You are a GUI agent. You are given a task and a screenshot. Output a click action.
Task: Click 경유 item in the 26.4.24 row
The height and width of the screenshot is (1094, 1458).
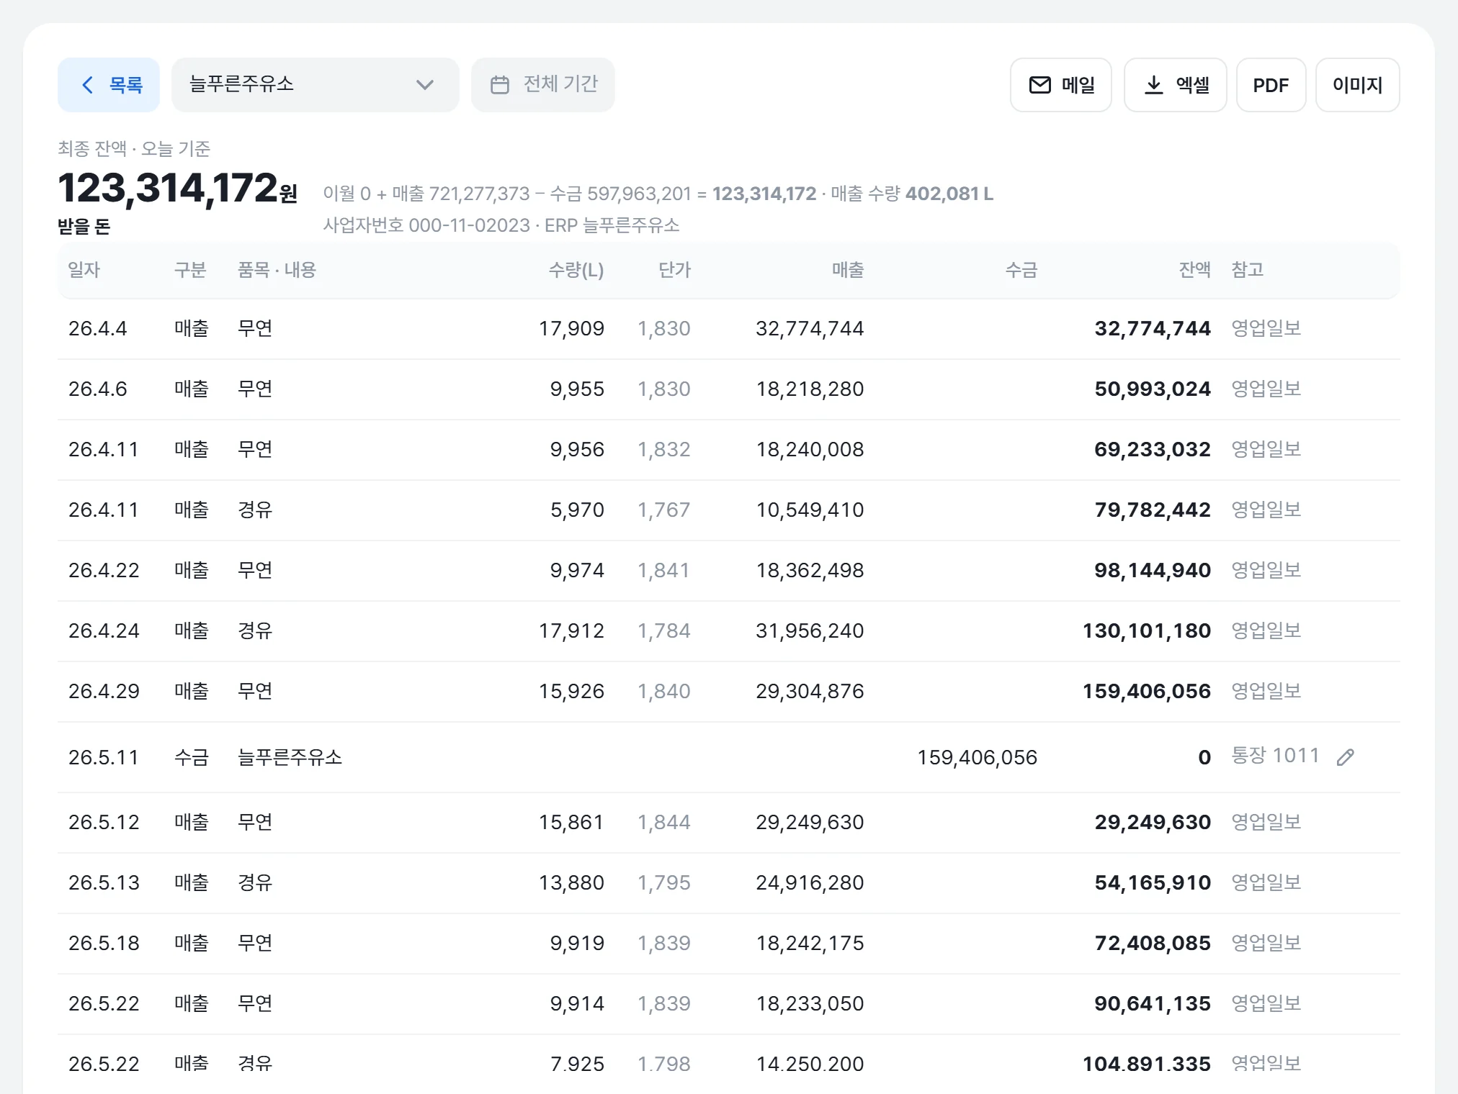click(x=255, y=631)
